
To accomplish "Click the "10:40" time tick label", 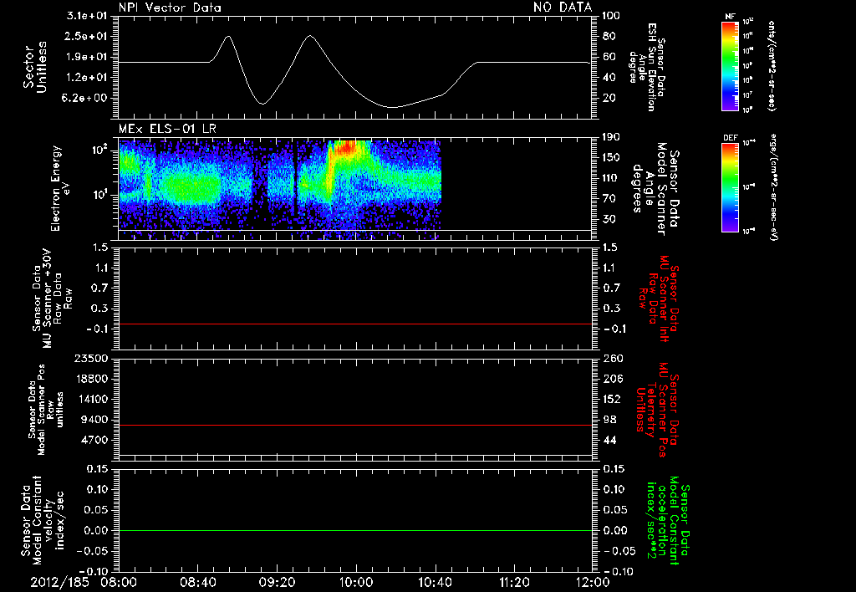I will click(x=435, y=582).
